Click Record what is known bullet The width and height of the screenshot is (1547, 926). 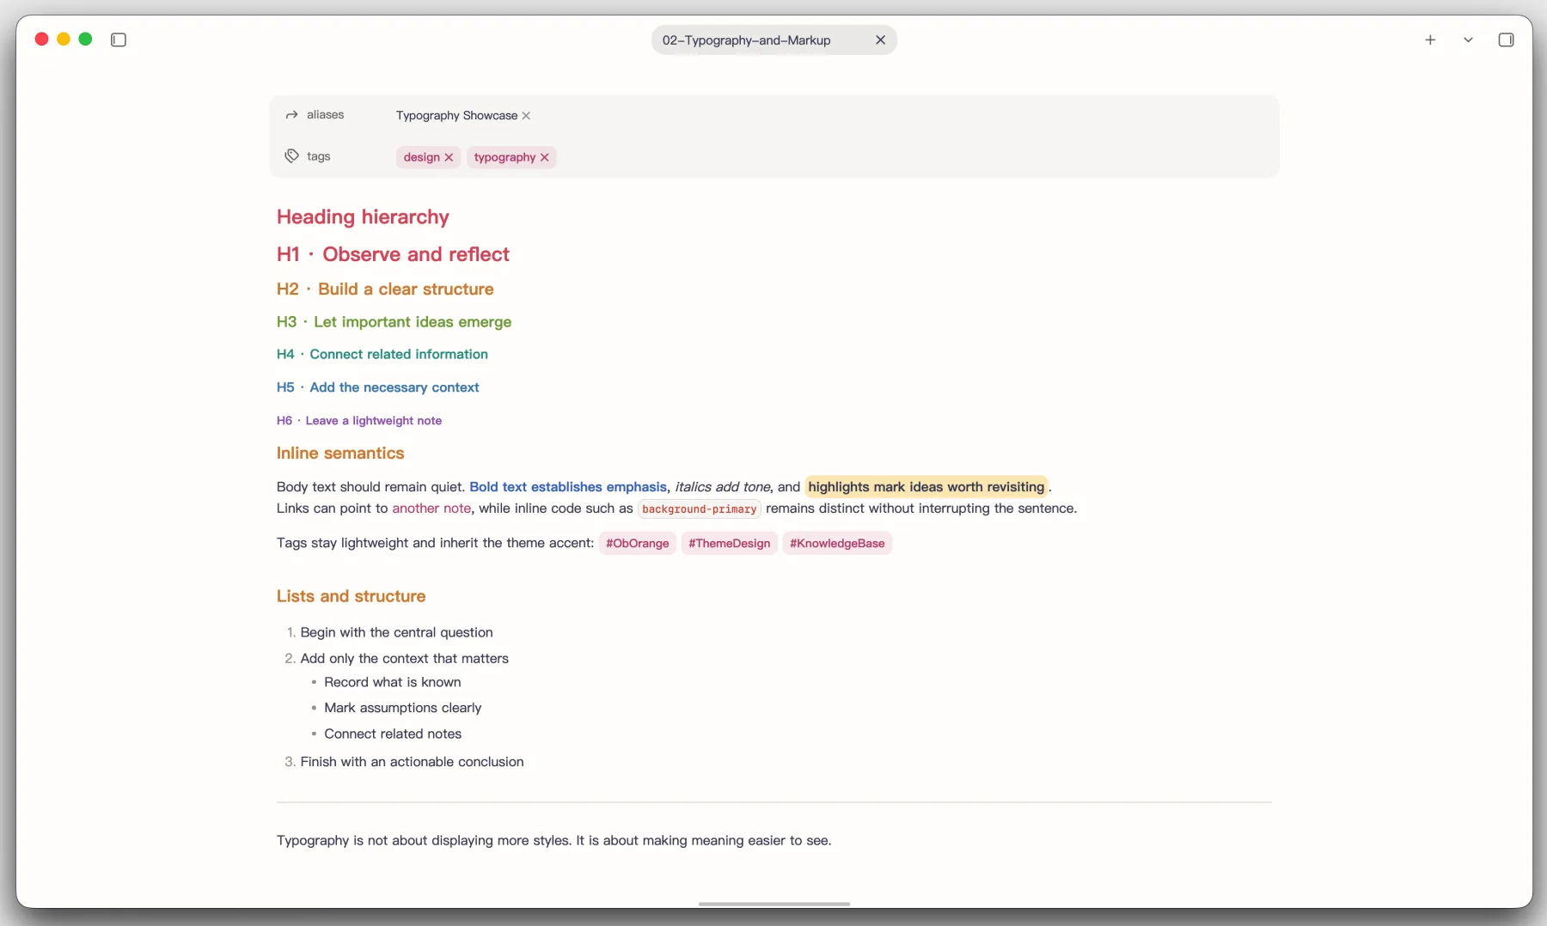click(392, 682)
